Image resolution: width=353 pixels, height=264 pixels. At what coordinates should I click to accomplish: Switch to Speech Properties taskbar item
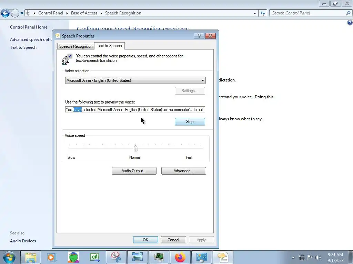[223, 257]
